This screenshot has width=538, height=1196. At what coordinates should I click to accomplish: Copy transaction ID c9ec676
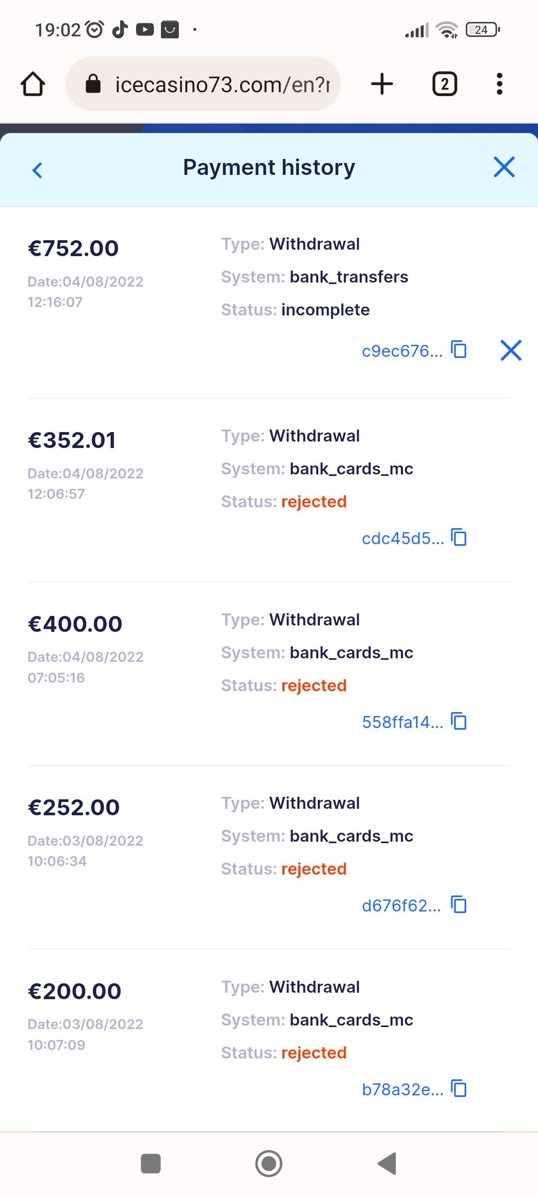point(458,350)
